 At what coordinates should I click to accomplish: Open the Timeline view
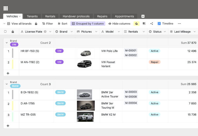[165, 24]
